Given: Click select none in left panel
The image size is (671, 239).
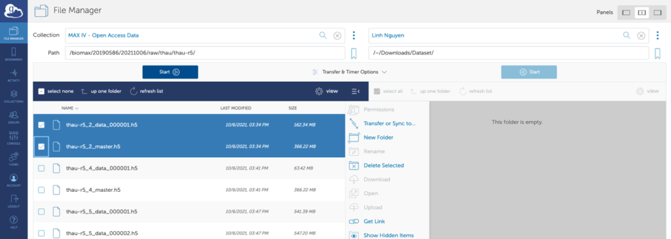Looking at the screenshot, I should pos(56,91).
